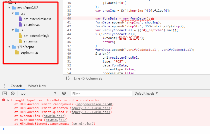Open sm.min.js:7 link in HTMLBodyElement line

coord(83,124)
